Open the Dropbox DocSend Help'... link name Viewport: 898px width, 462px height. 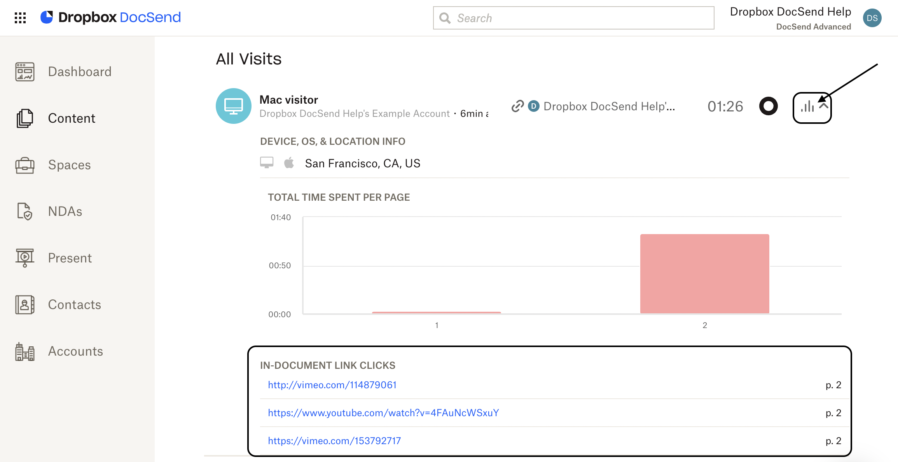[609, 106]
